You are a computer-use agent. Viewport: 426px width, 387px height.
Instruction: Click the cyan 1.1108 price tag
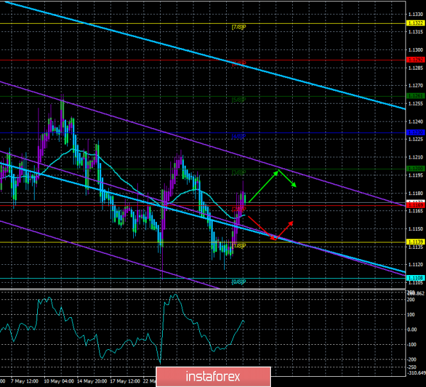(415, 278)
